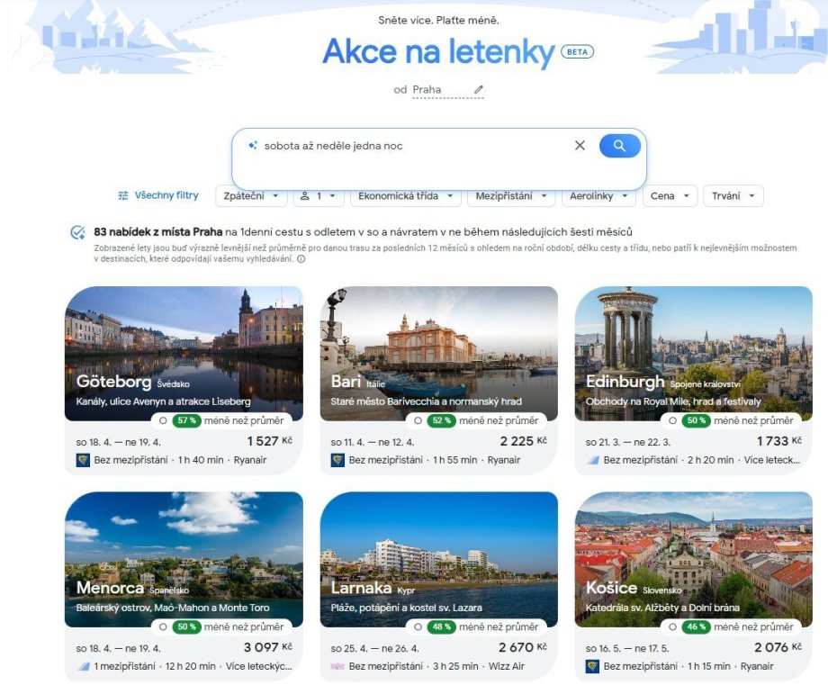Edit the departure city with pencil icon

point(479,89)
